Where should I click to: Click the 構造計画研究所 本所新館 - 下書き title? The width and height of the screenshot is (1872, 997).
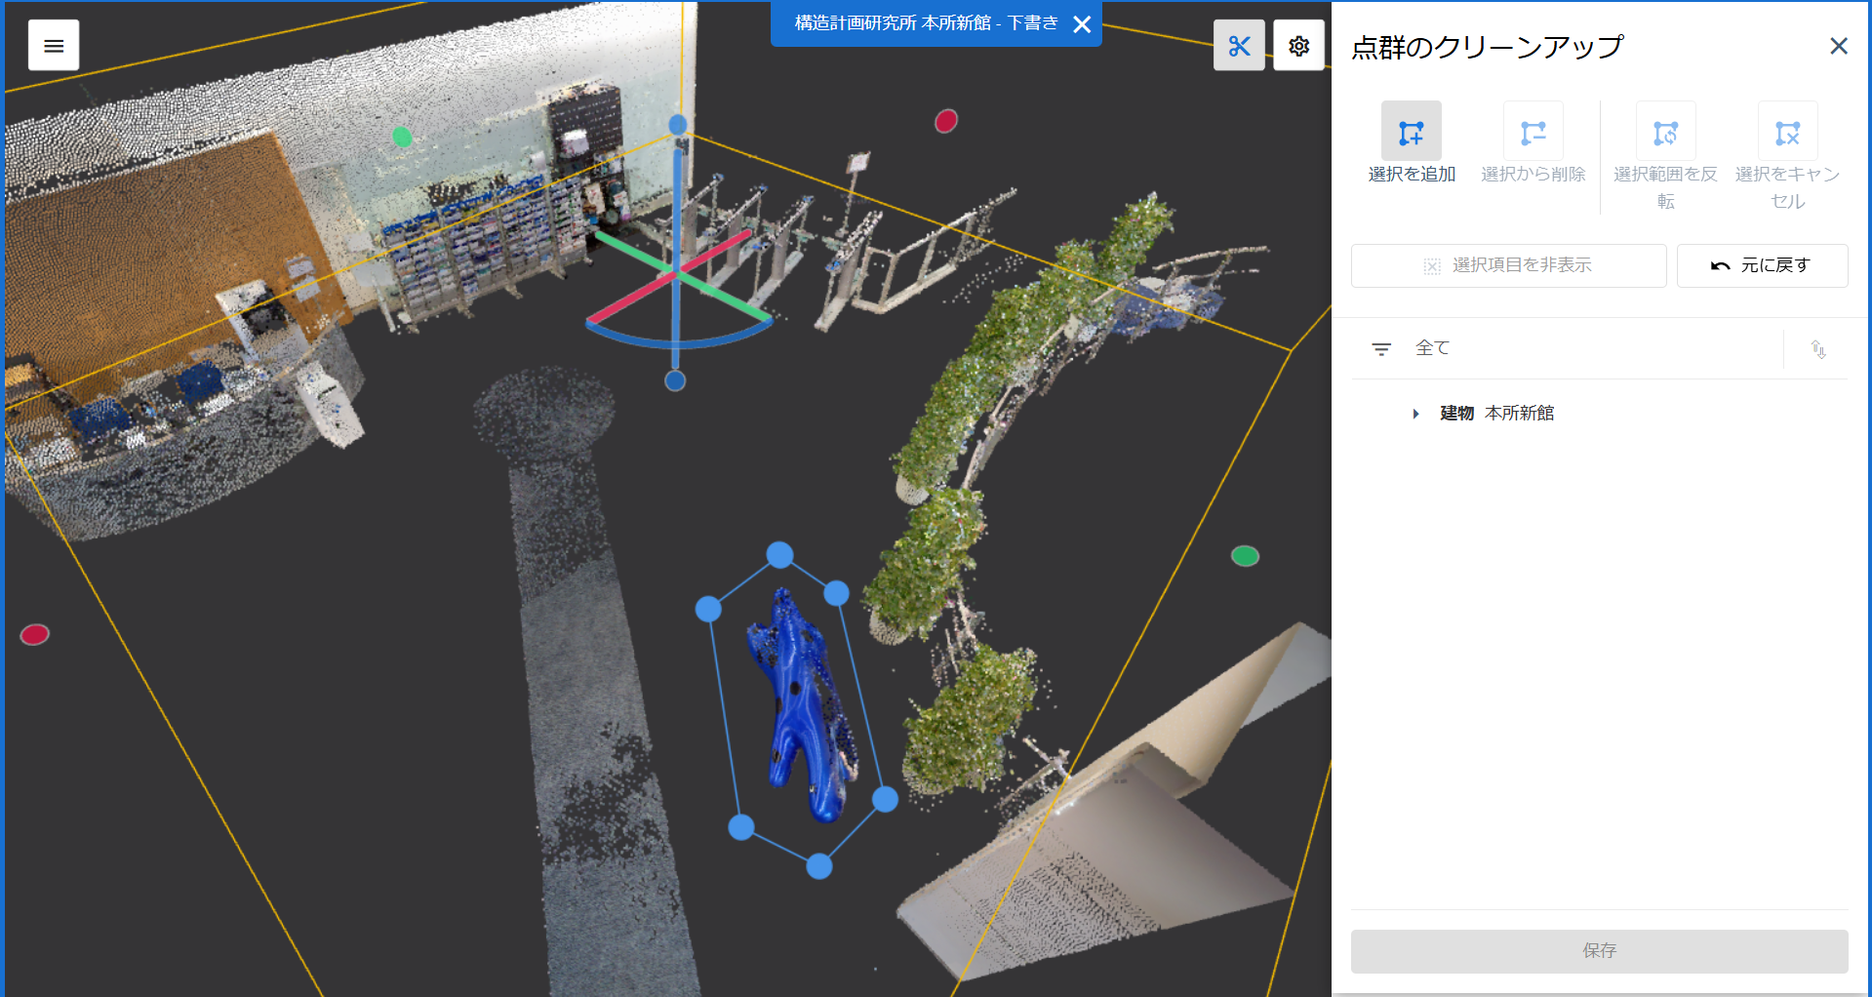click(x=926, y=23)
